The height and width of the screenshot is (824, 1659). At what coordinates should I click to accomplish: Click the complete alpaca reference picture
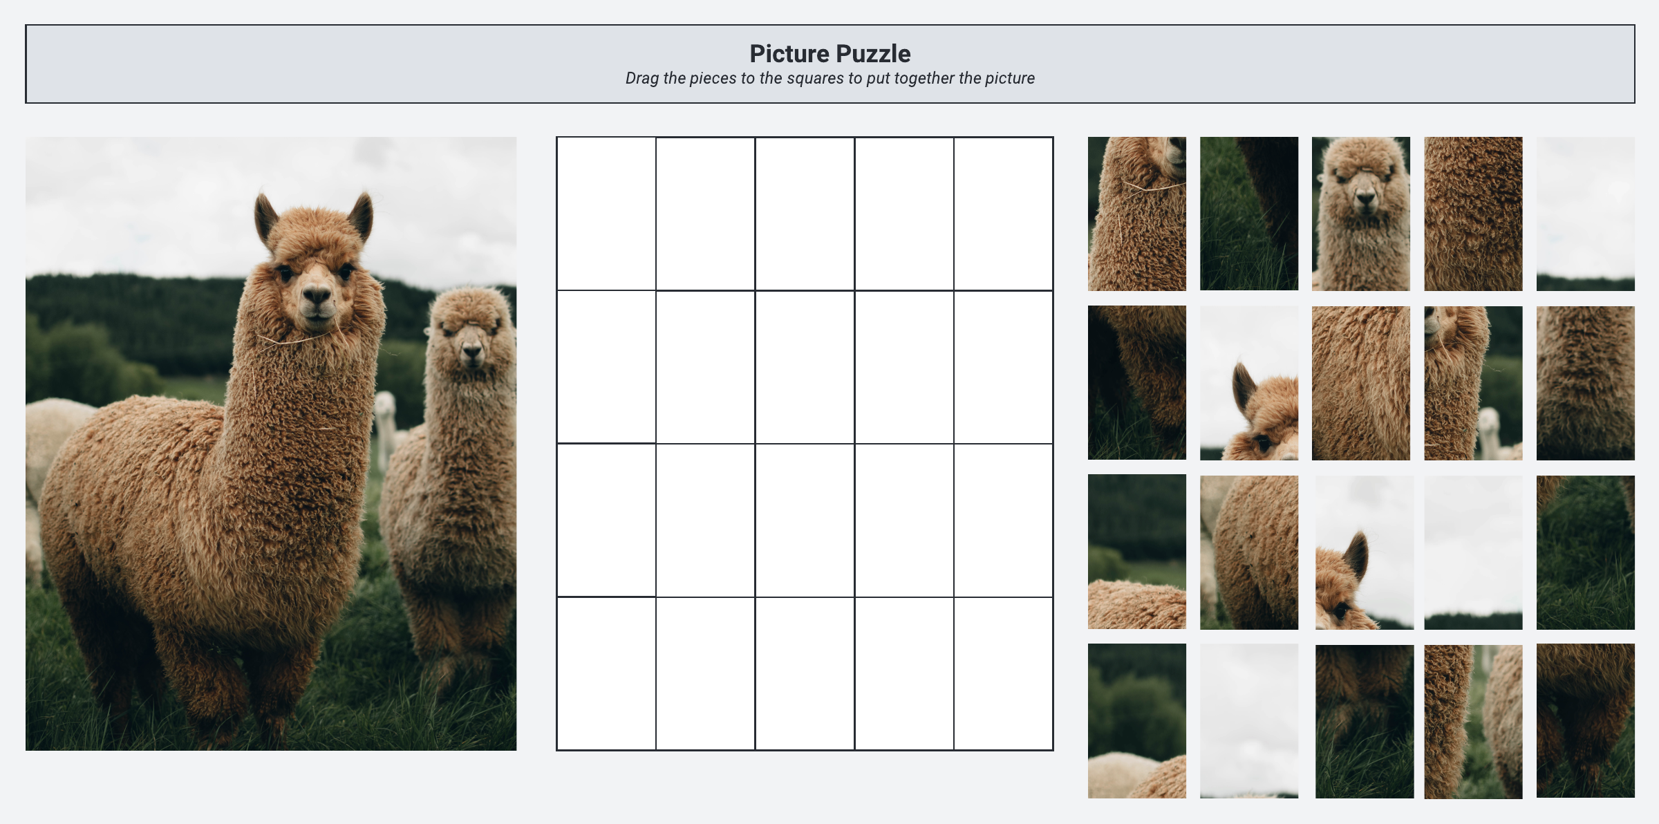coord(271,444)
